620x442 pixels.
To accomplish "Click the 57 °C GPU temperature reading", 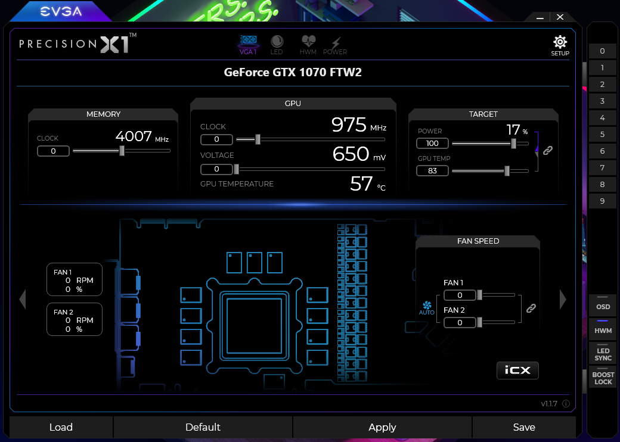I will pos(368,183).
